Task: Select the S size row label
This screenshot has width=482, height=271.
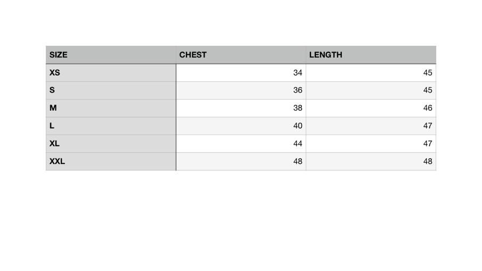Action: (111, 91)
